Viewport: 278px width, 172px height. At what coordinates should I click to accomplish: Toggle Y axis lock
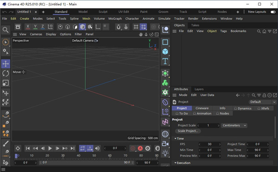tap(35, 27)
